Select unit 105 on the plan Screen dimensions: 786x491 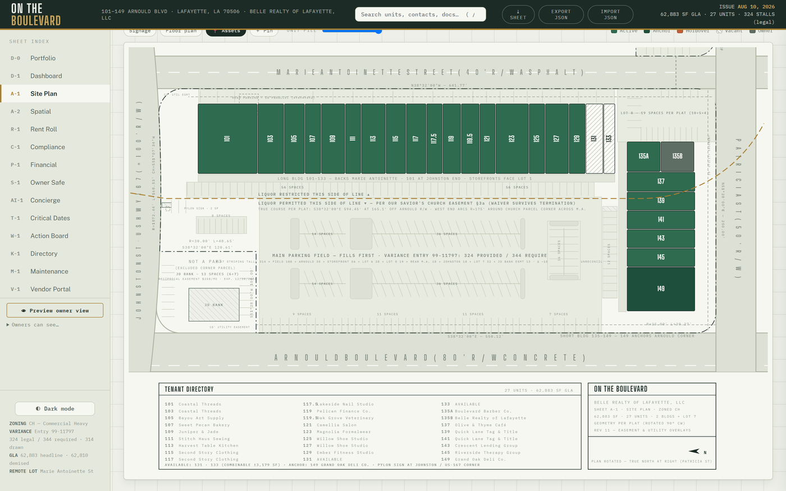pos(294,139)
